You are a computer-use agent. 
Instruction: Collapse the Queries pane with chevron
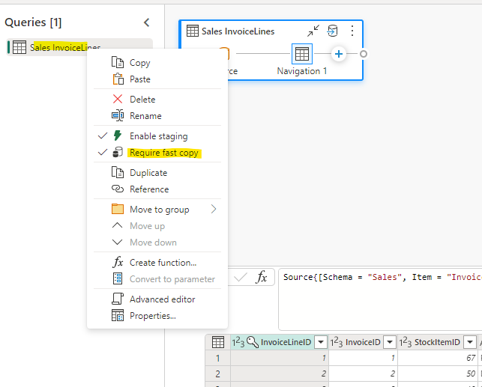[147, 22]
